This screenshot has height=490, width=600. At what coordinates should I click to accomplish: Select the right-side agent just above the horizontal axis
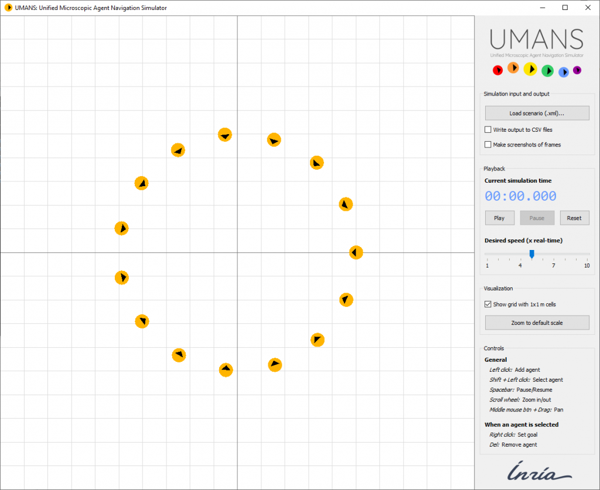pos(346,204)
